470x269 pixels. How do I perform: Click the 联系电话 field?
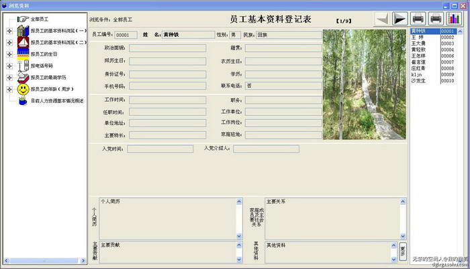(x=283, y=86)
